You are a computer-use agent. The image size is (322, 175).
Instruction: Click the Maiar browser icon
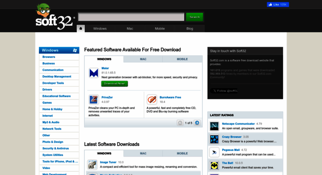[94, 73]
